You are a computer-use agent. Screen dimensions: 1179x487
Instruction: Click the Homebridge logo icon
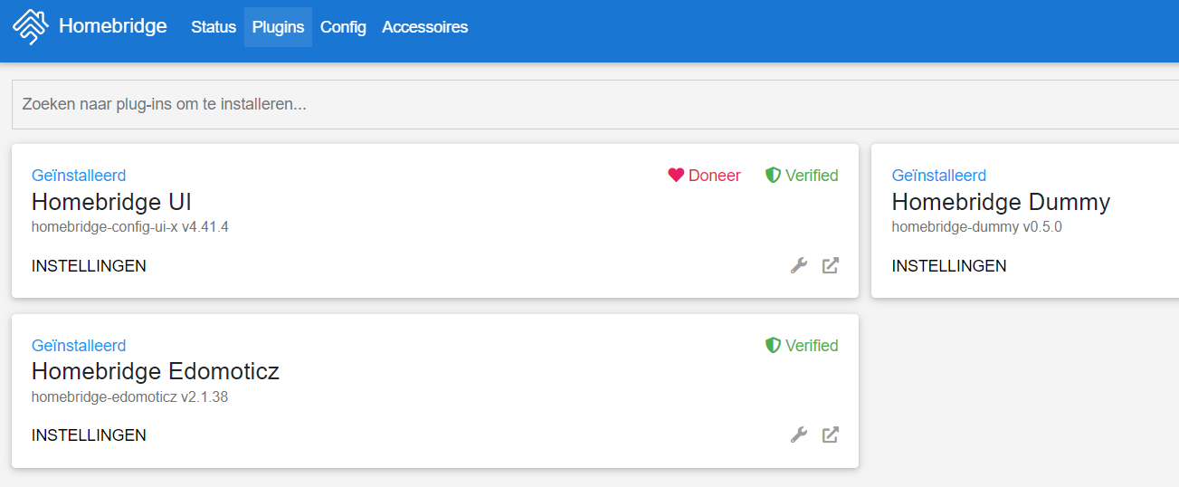tap(30, 26)
